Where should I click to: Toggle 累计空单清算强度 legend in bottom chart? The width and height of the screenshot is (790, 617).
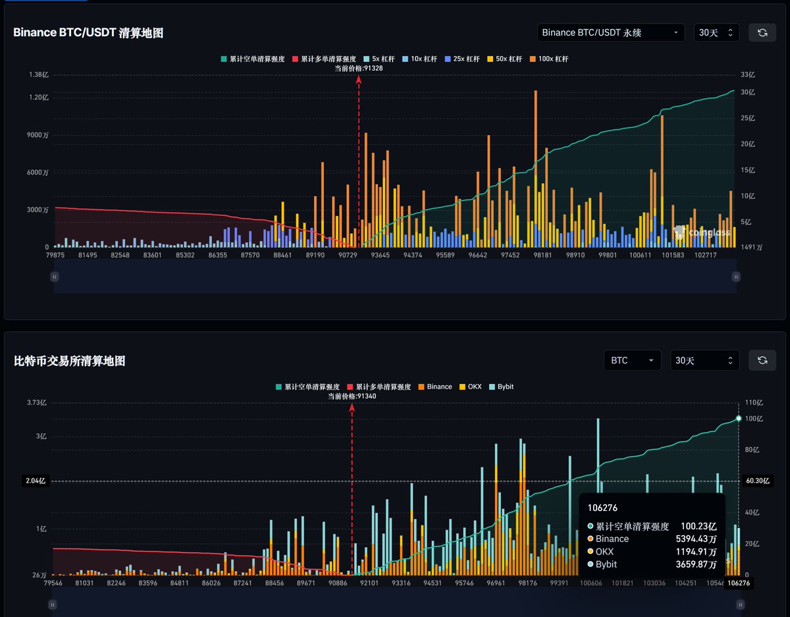pyautogui.click(x=307, y=387)
